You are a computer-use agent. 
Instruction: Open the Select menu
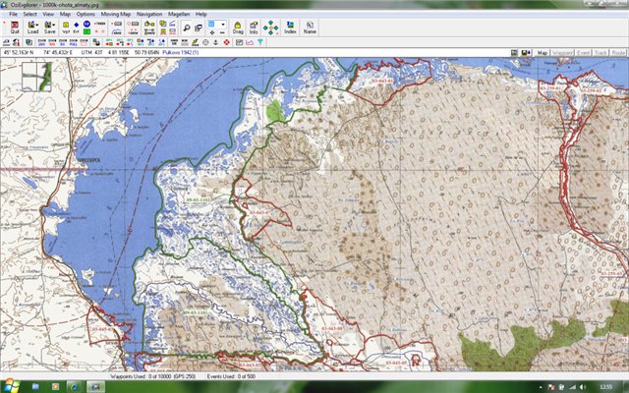(29, 14)
